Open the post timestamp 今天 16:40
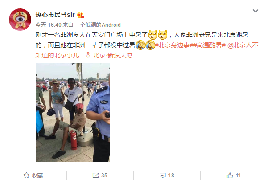The height and width of the screenshot is (184, 267). click(48, 25)
